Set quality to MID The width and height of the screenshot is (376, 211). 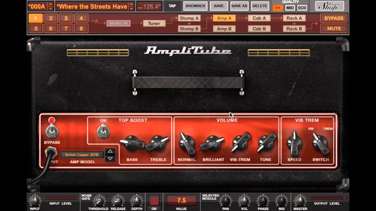click(290, 8)
